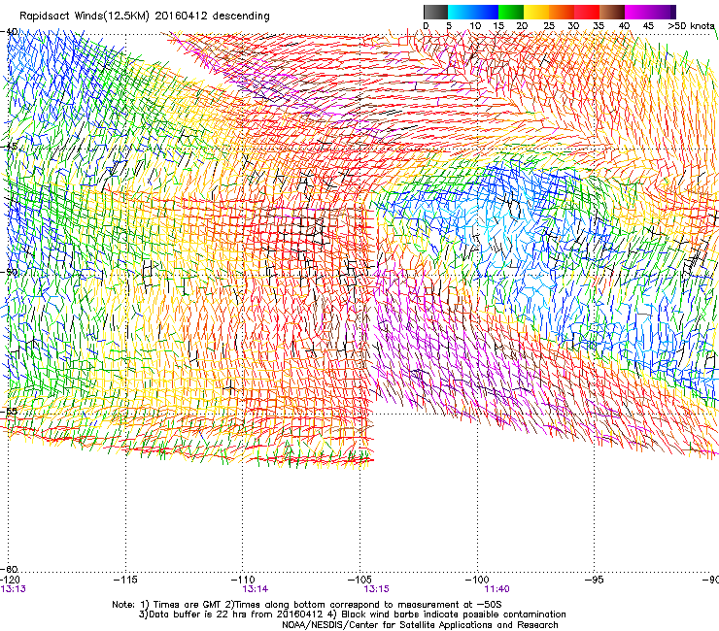
Task: Click the '13:14' time label
Action: click(256, 589)
